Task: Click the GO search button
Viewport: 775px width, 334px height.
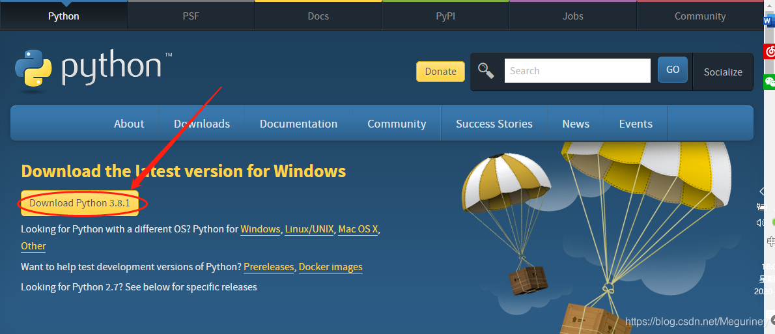Action: [x=673, y=70]
